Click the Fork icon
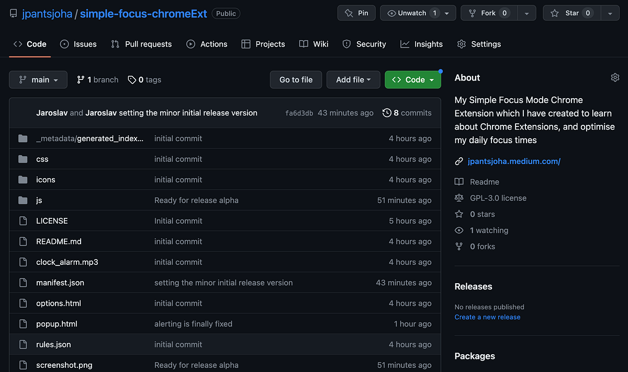 pos(472,13)
